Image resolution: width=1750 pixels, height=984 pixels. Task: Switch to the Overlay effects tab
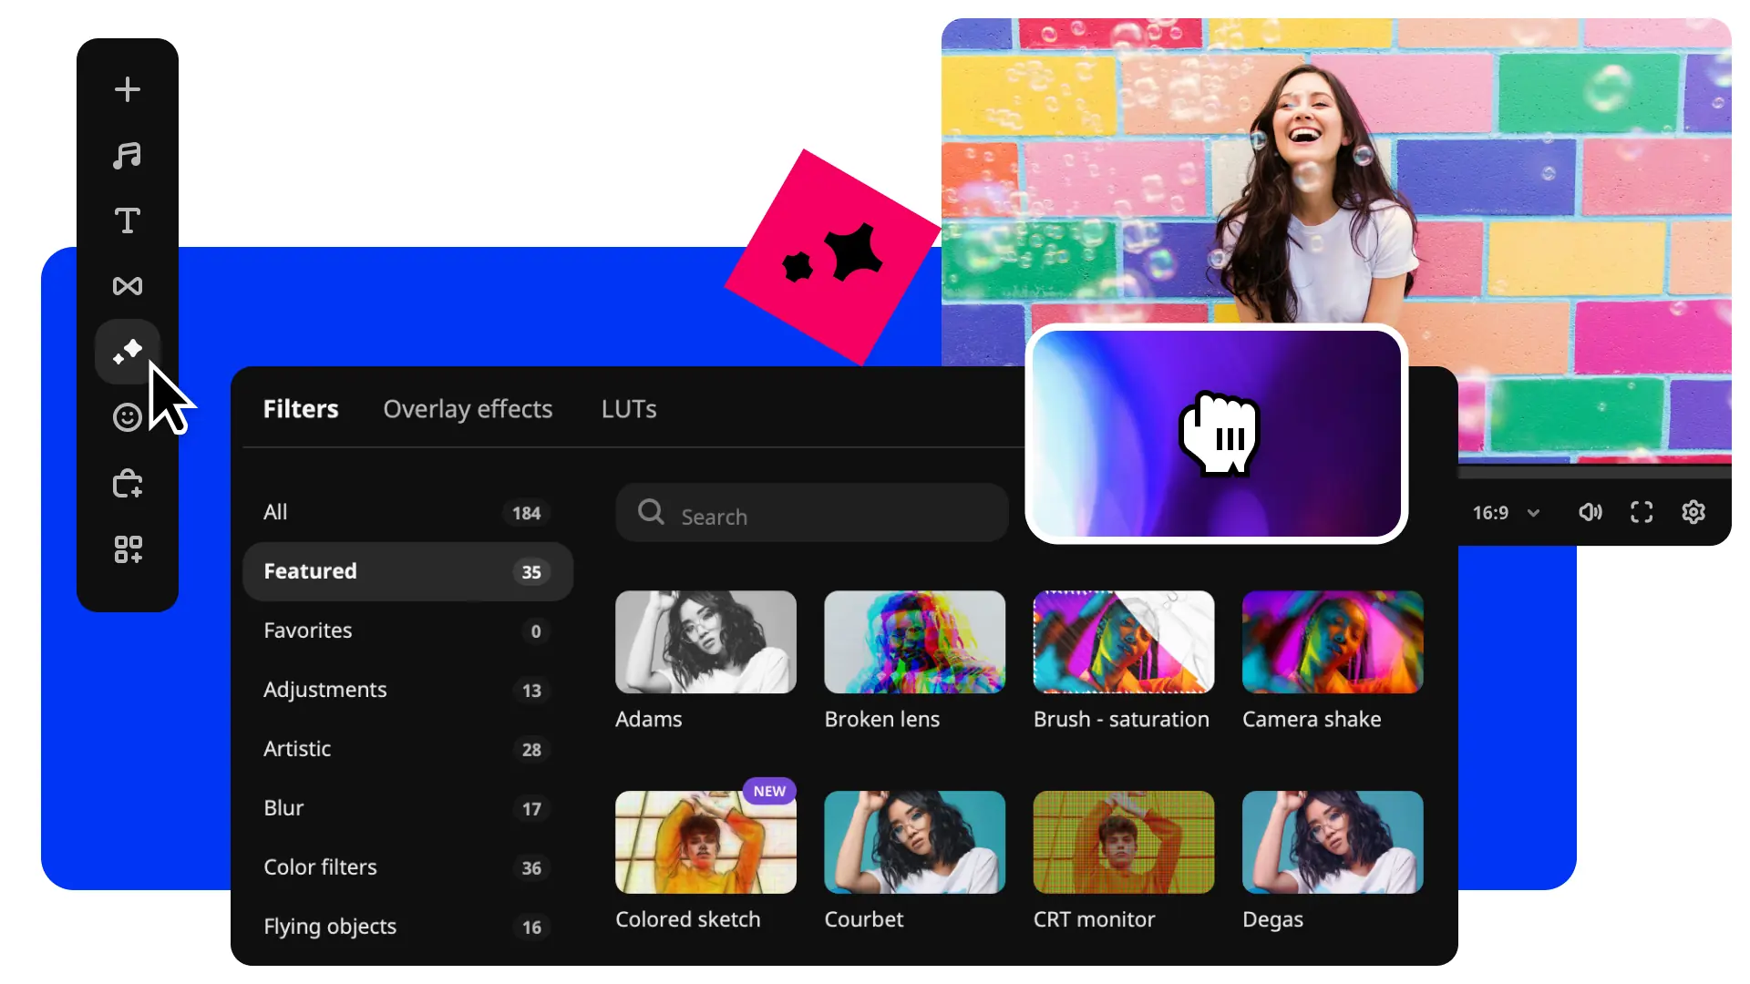468,409
